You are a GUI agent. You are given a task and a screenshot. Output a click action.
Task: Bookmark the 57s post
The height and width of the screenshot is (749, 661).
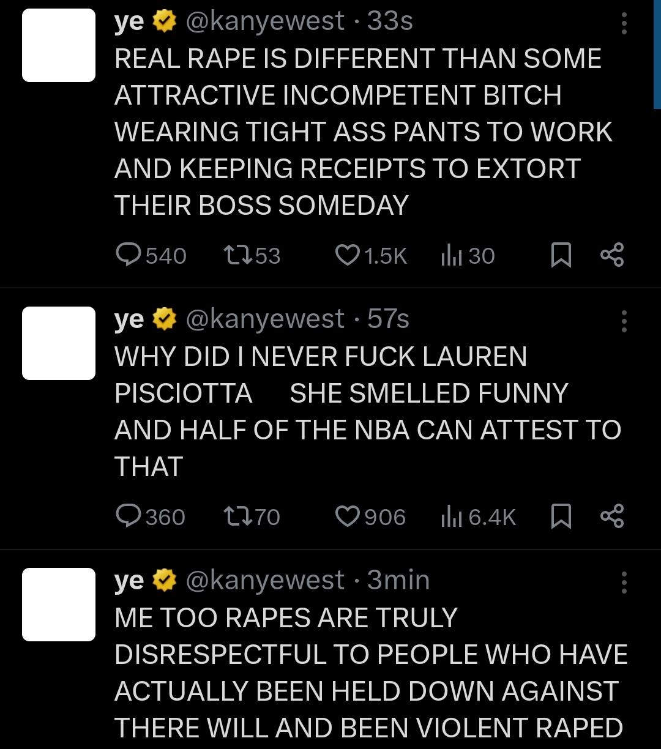(x=561, y=517)
